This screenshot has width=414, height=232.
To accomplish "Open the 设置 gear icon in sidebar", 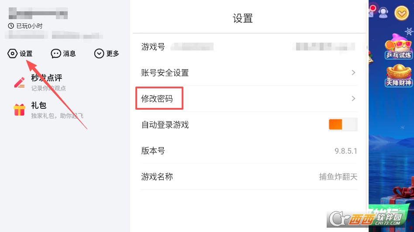I will pyautogui.click(x=13, y=54).
